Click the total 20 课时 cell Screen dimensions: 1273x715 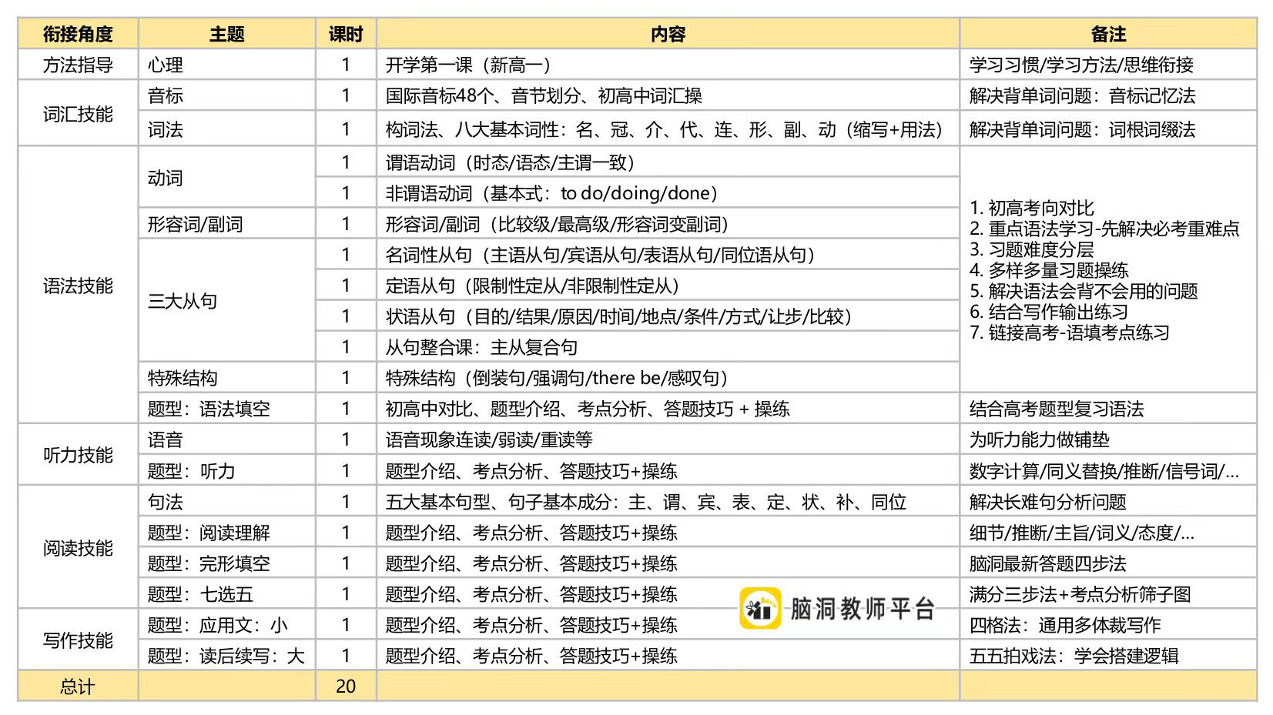coord(346,685)
